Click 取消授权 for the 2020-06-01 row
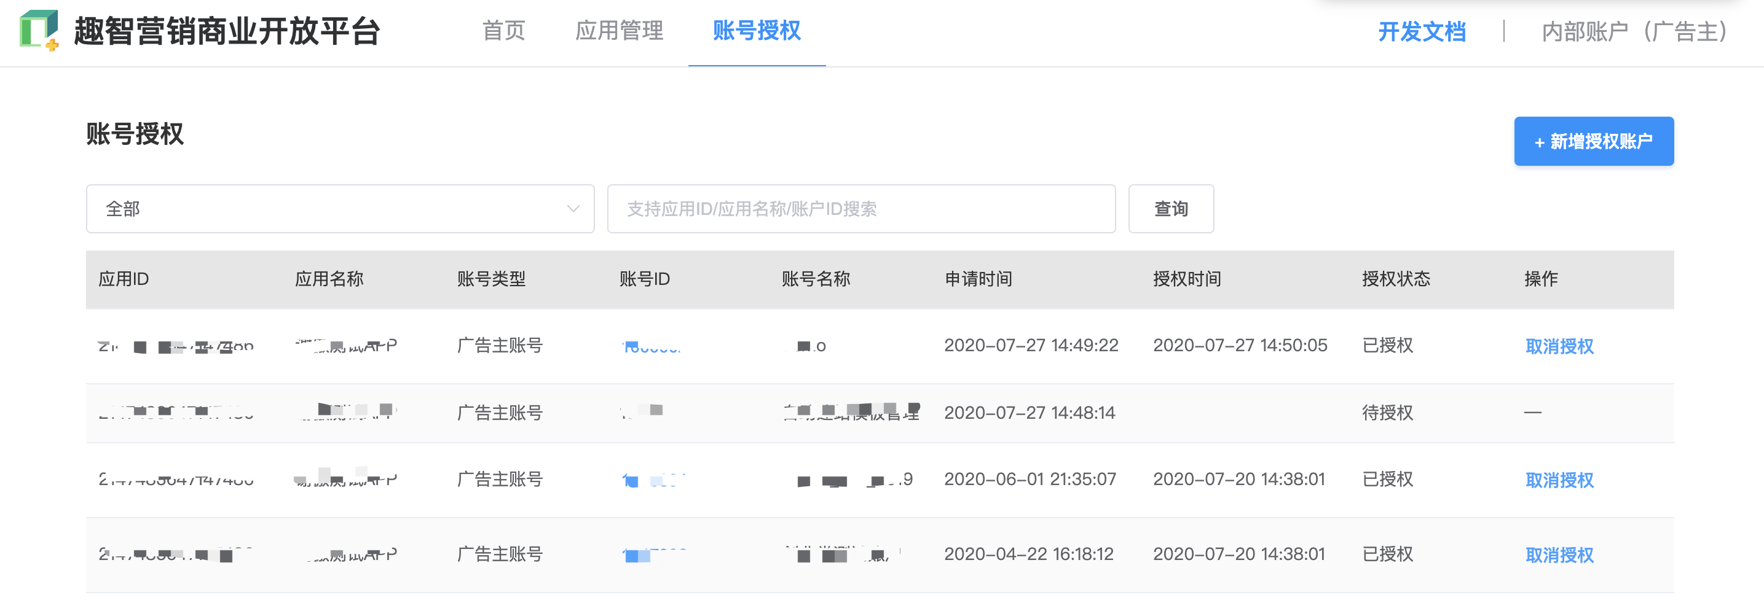This screenshot has width=1764, height=603. [1559, 480]
